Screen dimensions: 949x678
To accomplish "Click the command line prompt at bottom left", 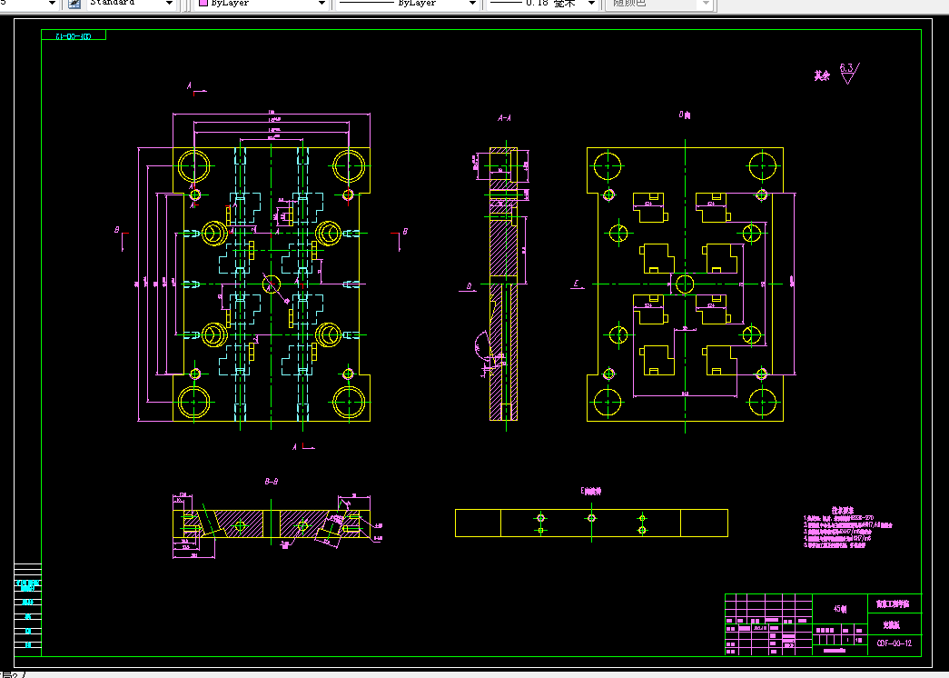I will (x=14, y=673).
